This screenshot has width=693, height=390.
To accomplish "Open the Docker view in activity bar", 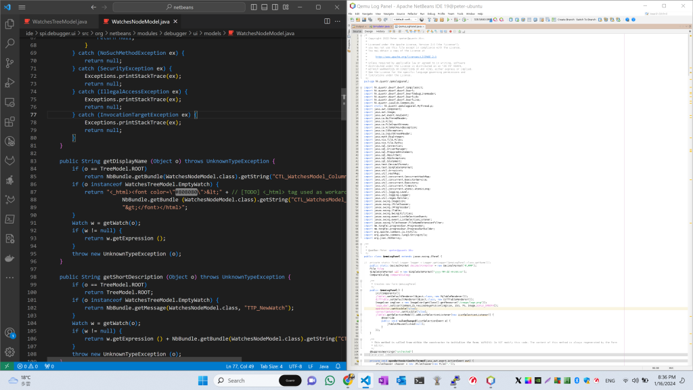I will pos(9,258).
